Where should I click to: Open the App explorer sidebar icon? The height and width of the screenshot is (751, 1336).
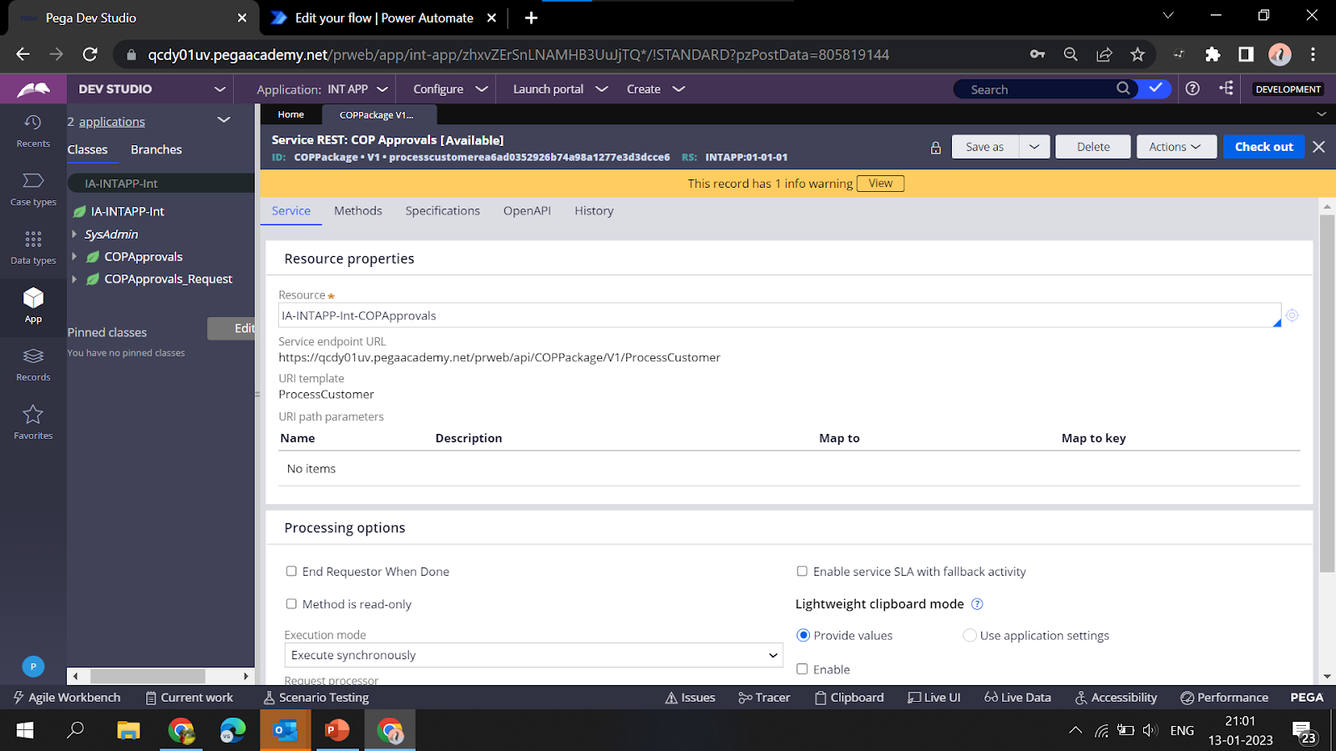coord(33,306)
